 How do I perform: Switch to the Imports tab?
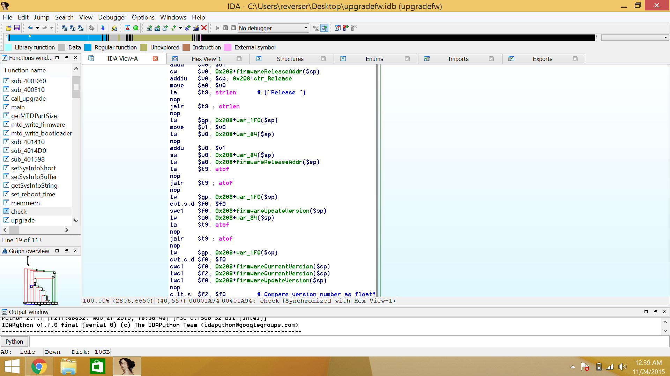(458, 59)
